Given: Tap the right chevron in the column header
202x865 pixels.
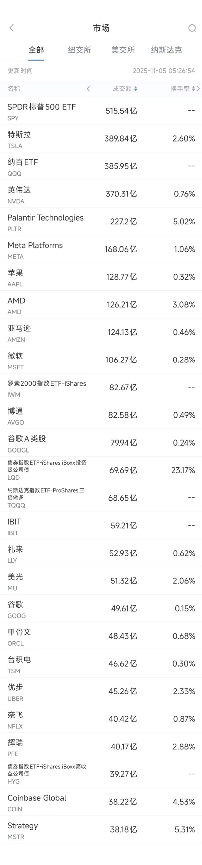Looking at the screenshot, I should tap(198, 89).
